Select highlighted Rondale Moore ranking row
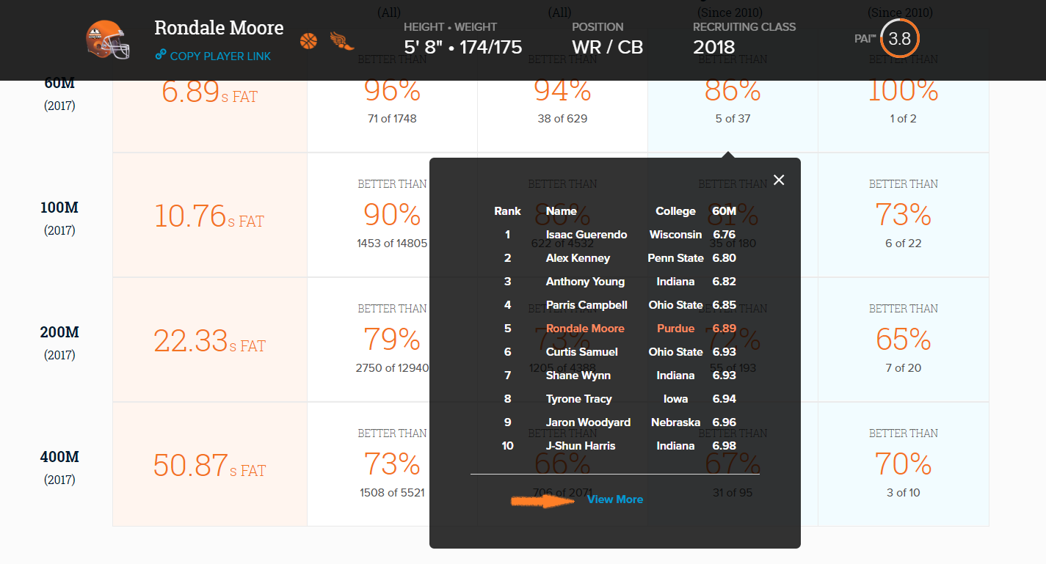Screen dimensions: 1046x564 [615, 329]
